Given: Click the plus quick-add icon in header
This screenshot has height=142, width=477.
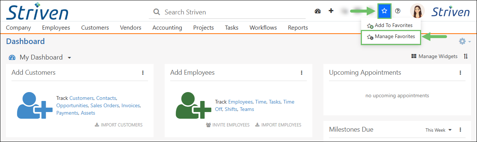Looking at the screenshot, I should 331,11.
